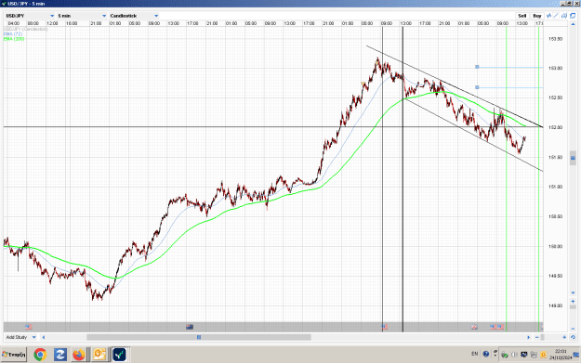Click the horizontal scroll right arrow

(529, 337)
